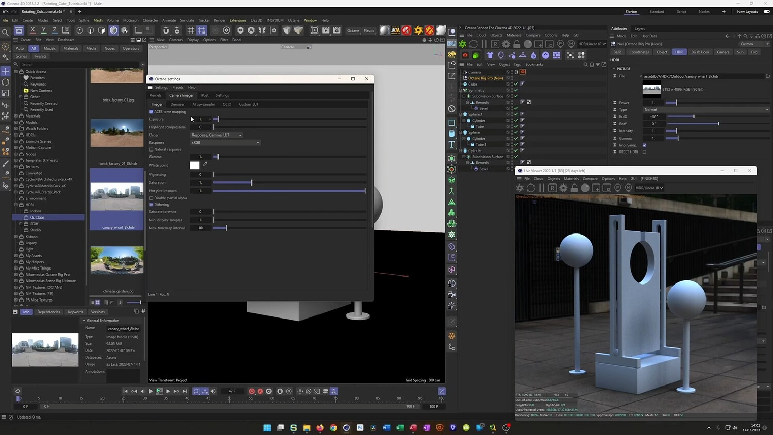The width and height of the screenshot is (773, 435).
Task: Toggle the timeline sound speaker icon
Action: (213, 391)
